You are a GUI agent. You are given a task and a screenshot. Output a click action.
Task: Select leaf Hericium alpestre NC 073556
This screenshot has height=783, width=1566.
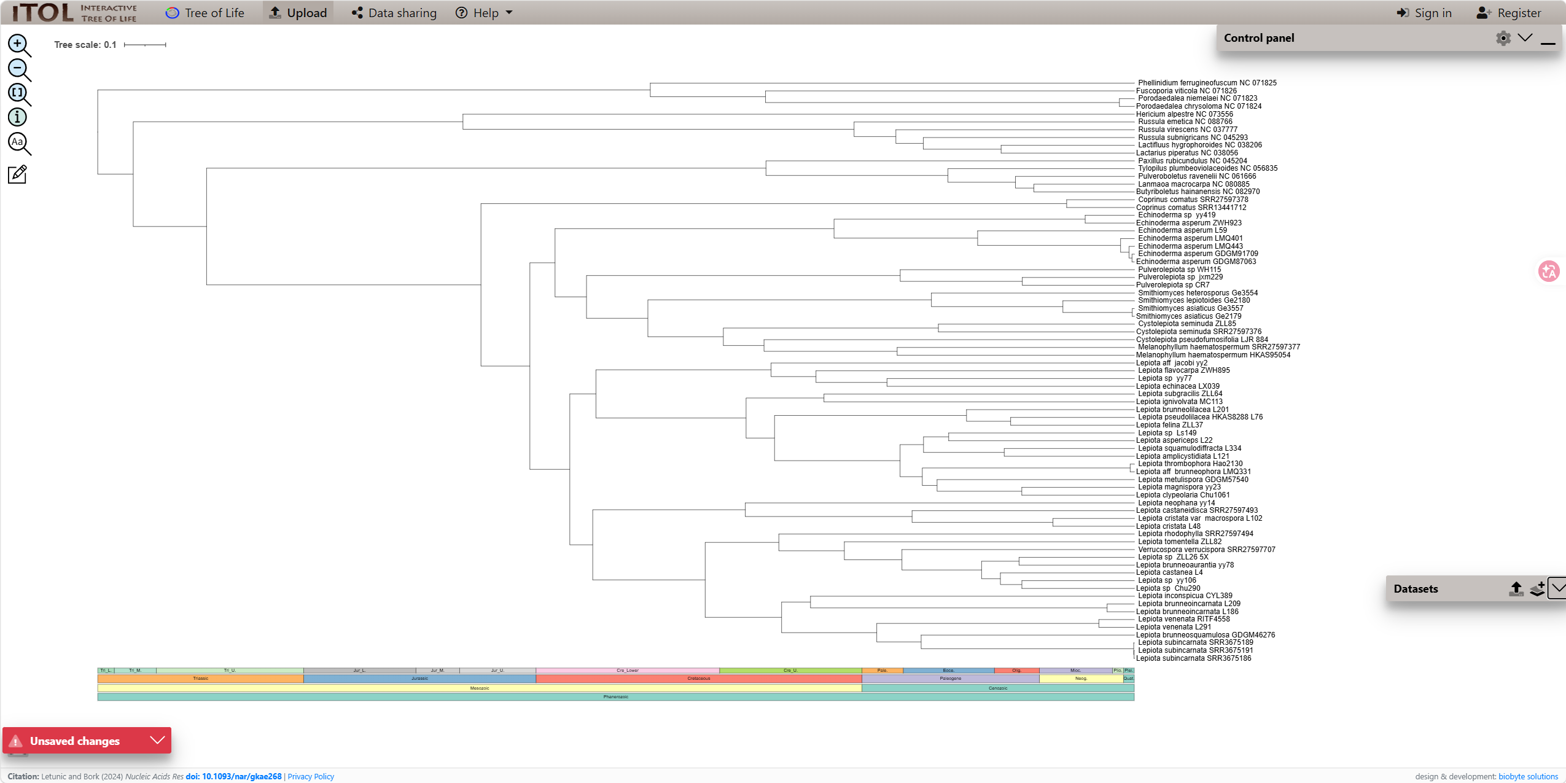(1184, 114)
